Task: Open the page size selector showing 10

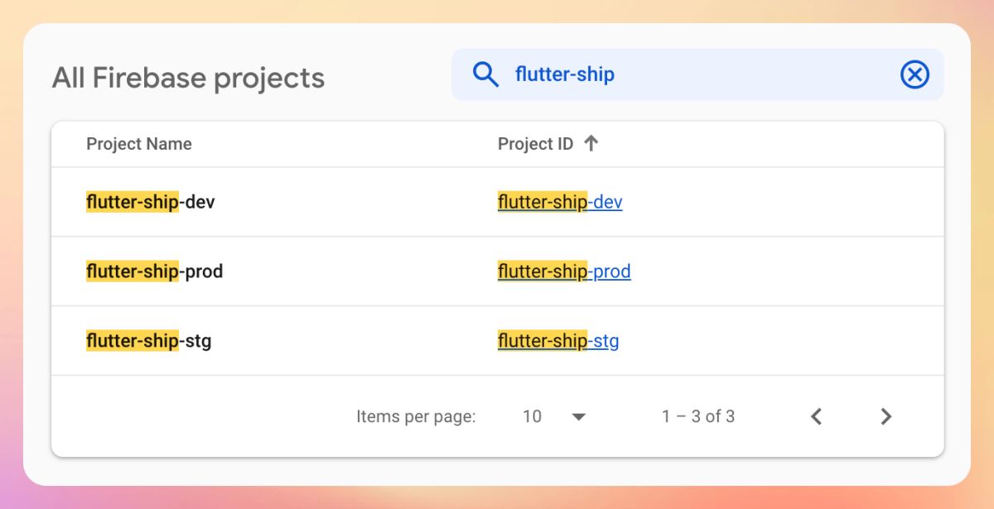Action: tap(533, 416)
